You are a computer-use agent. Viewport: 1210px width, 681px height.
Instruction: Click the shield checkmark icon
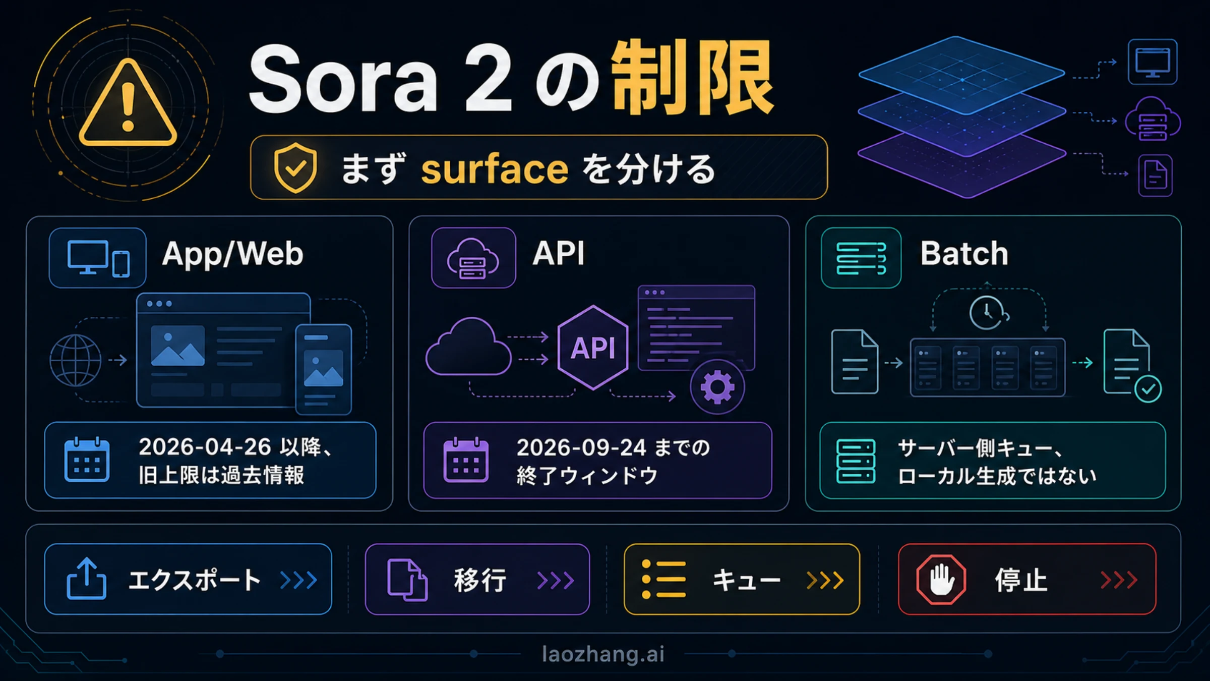coord(295,168)
